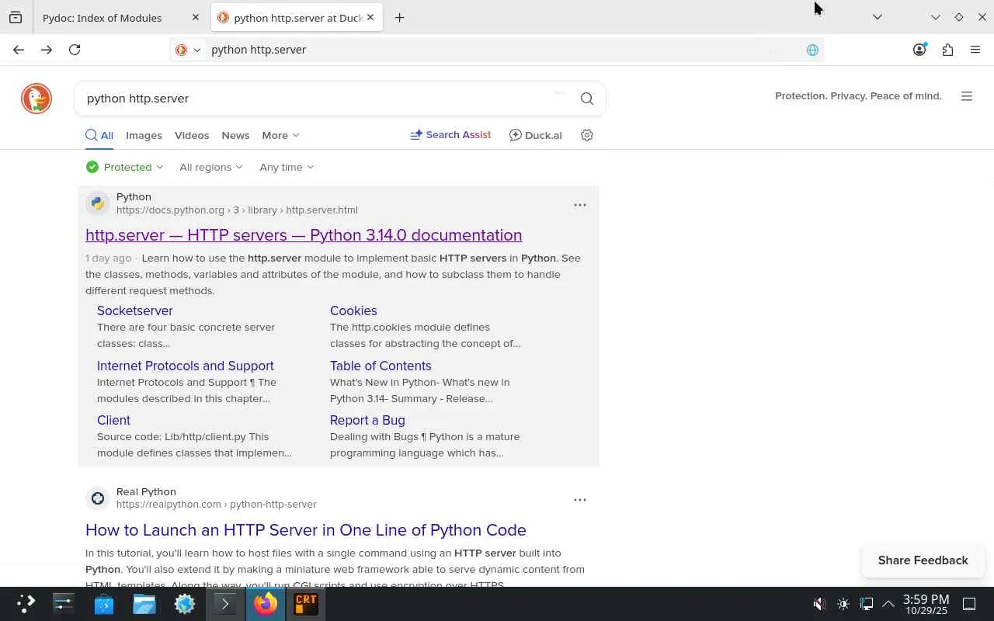Open the http.server Python 3.14.0 documentation link
Viewport: 994px width, 621px height.
tap(304, 235)
